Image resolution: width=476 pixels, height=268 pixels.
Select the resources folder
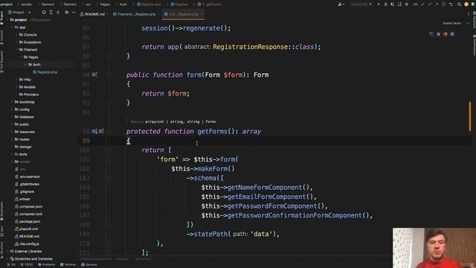point(25,132)
